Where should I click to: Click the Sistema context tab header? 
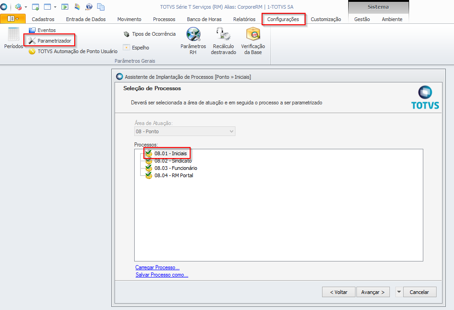378,7
